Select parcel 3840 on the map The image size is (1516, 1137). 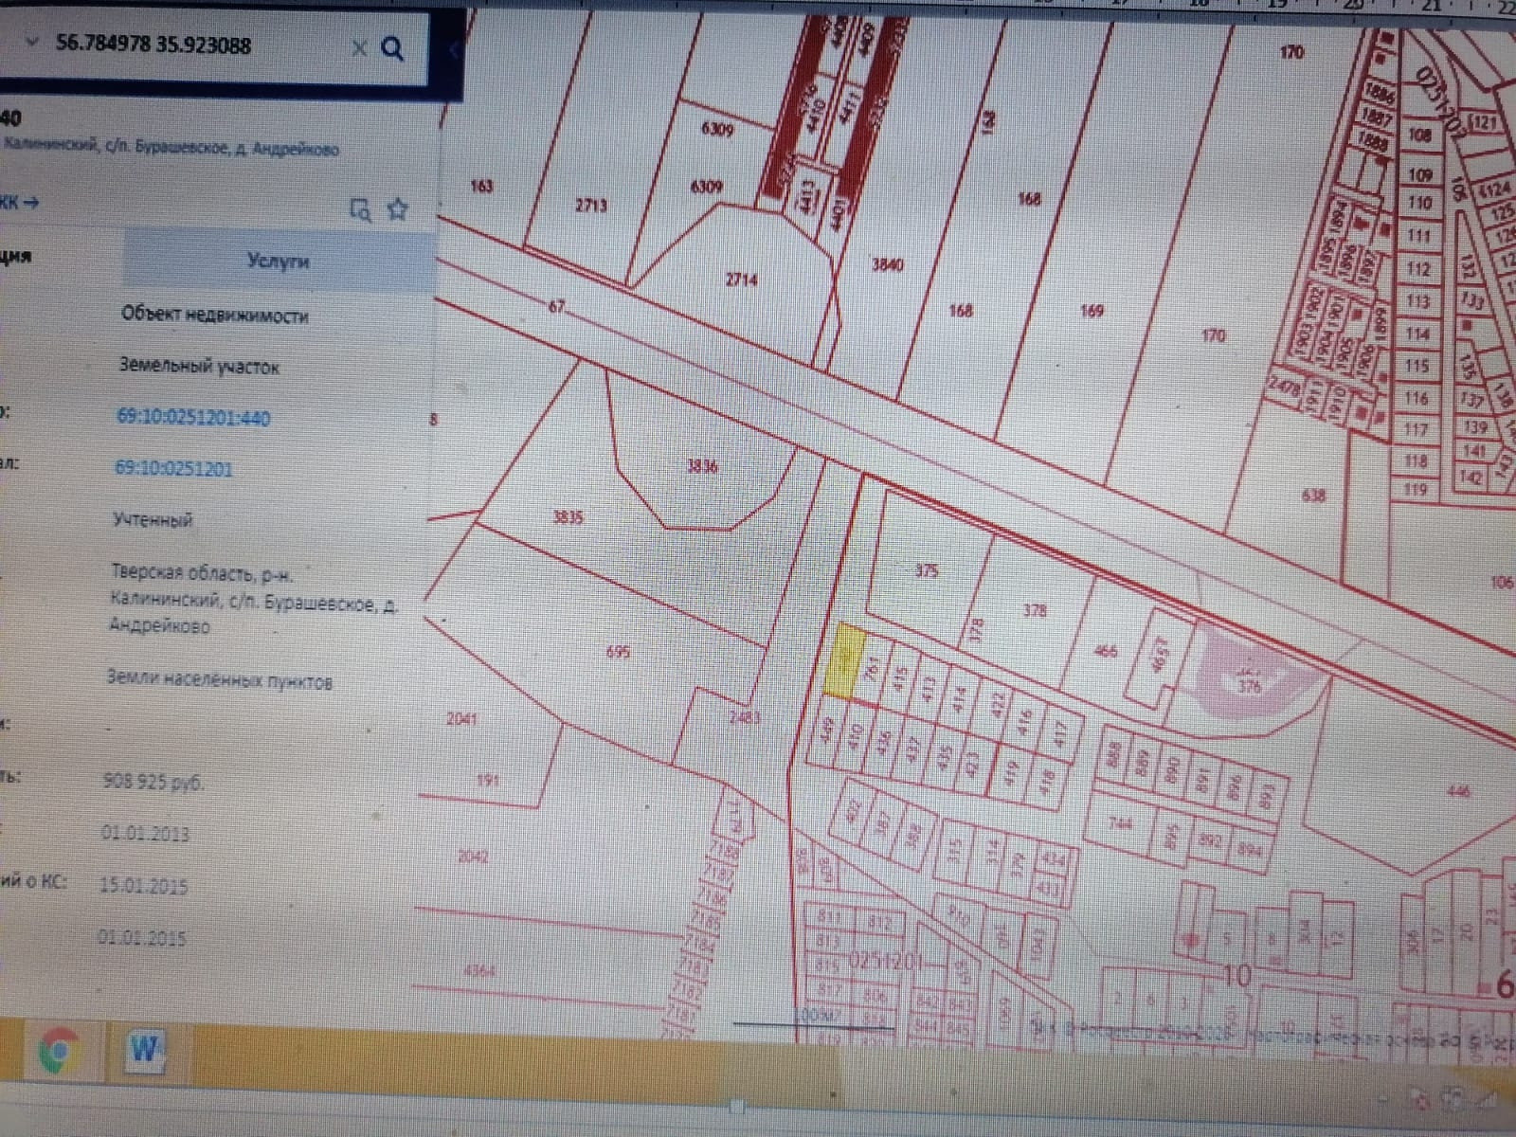click(887, 264)
